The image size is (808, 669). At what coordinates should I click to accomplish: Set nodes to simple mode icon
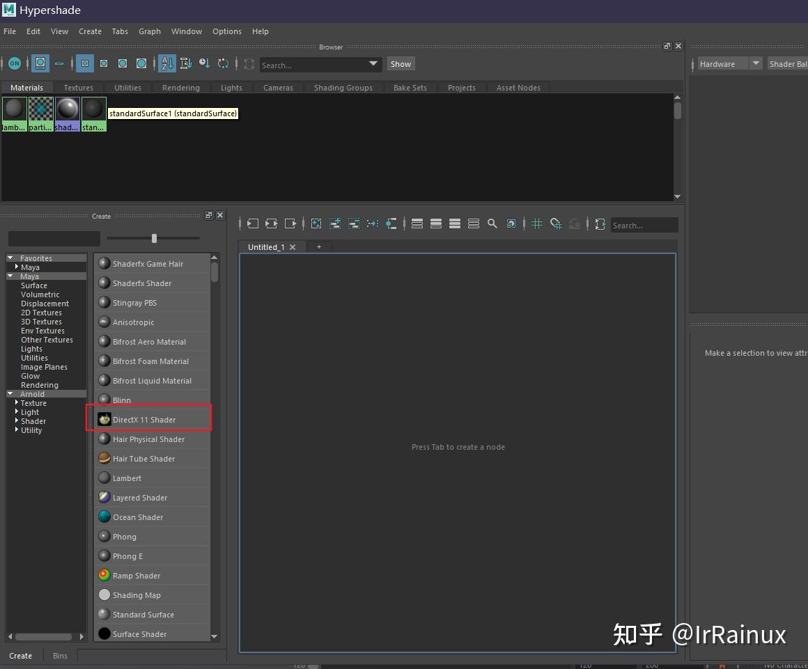tap(417, 223)
